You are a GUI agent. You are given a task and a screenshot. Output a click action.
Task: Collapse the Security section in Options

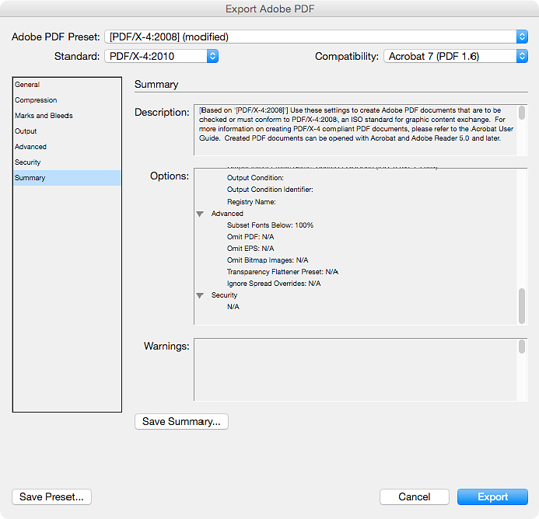200,295
